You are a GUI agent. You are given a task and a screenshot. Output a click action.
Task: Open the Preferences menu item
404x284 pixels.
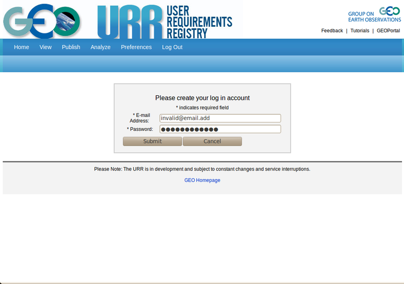coord(136,47)
